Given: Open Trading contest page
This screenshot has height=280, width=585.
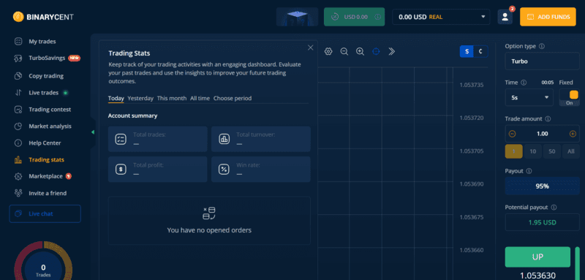Looking at the screenshot, I should tap(50, 110).
